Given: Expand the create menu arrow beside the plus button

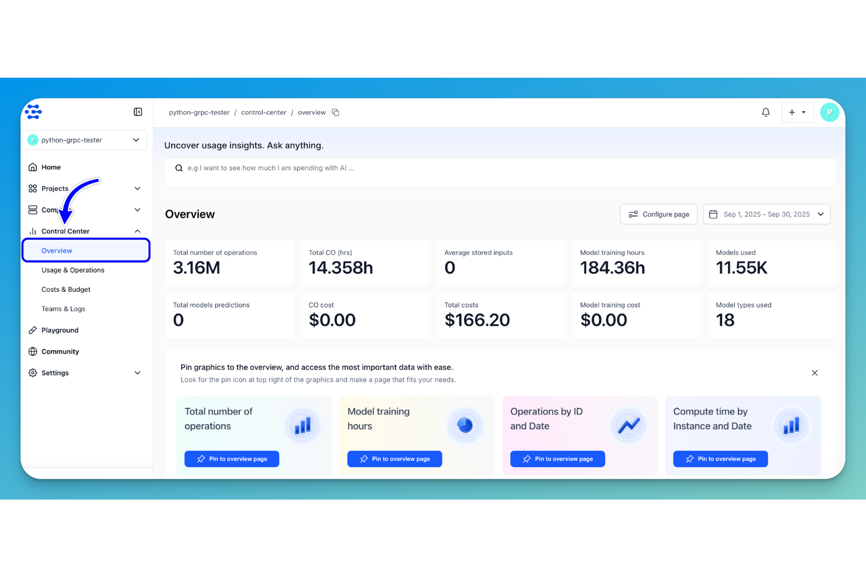Looking at the screenshot, I should [x=803, y=112].
